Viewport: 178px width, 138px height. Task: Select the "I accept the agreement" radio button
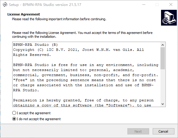coord(14,113)
